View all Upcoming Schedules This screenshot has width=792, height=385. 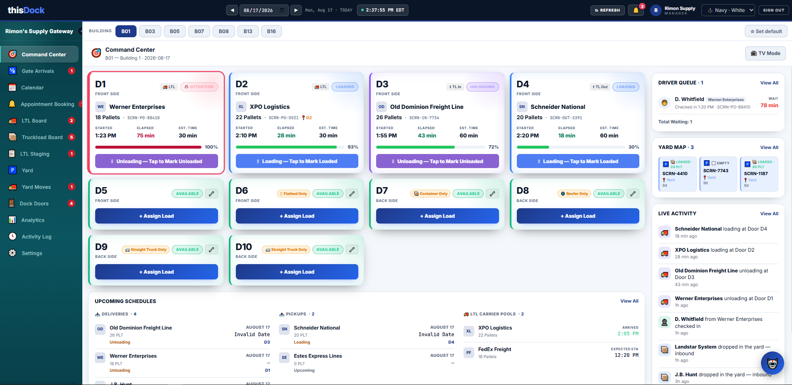[x=629, y=301]
